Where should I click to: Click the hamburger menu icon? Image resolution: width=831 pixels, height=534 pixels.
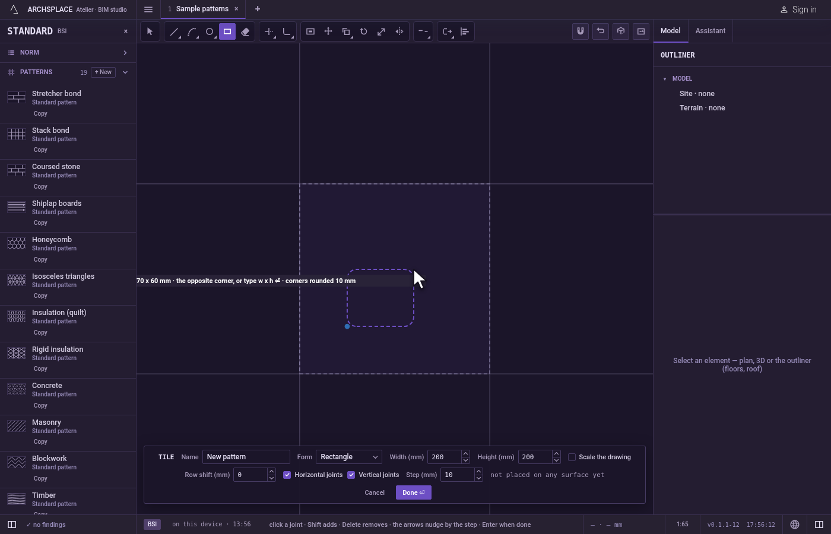pyautogui.click(x=148, y=9)
